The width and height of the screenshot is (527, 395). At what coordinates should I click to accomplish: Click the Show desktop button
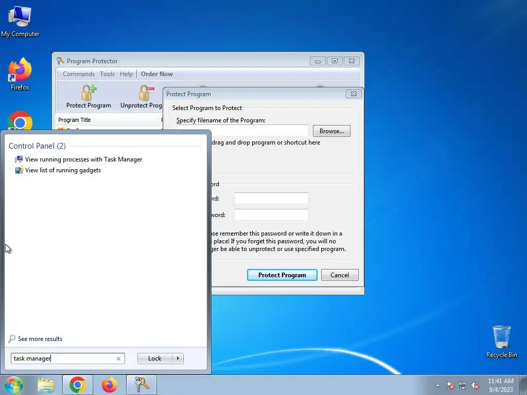click(523, 385)
